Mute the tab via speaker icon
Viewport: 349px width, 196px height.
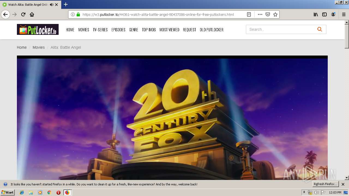pyautogui.click(x=52, y=5)
